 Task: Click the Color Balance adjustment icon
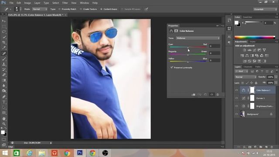[247, 55]
